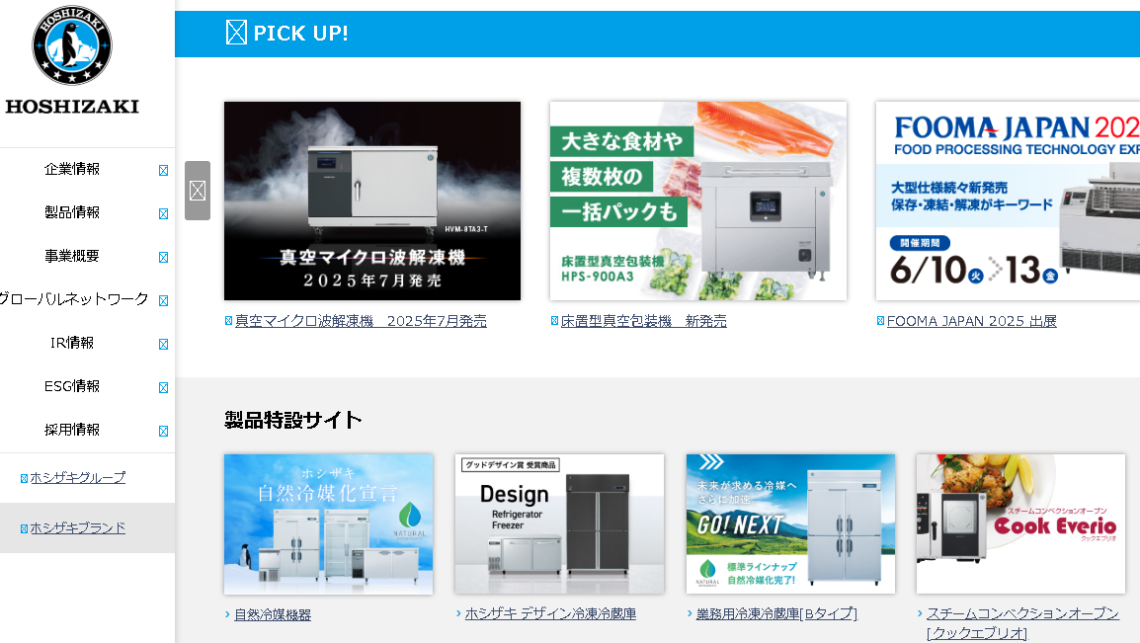Click the FOOMA JAPAN banner thumbnail
This screenshot has height=643, width=1140.
coord(1008,201)
